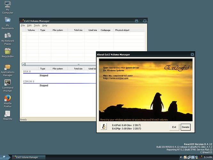Open the Edit menu
Image resolution: width=213 pixels, height=160 pixels.
pyautogui.click(x=29, y=25)
